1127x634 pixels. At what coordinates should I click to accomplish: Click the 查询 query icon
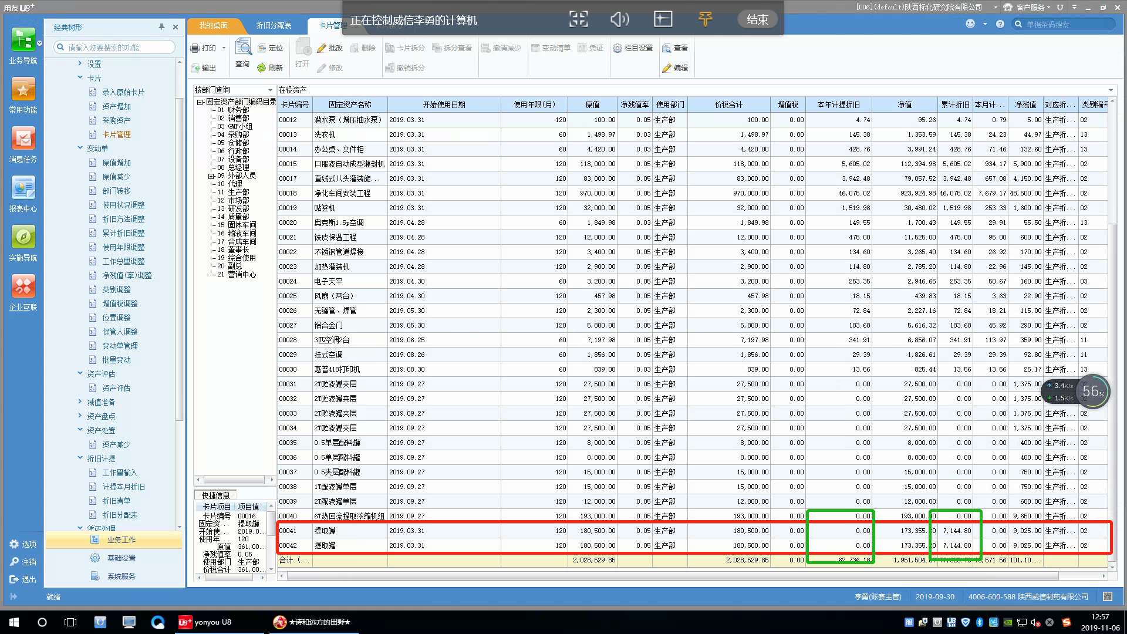click(x=242, y=47)
